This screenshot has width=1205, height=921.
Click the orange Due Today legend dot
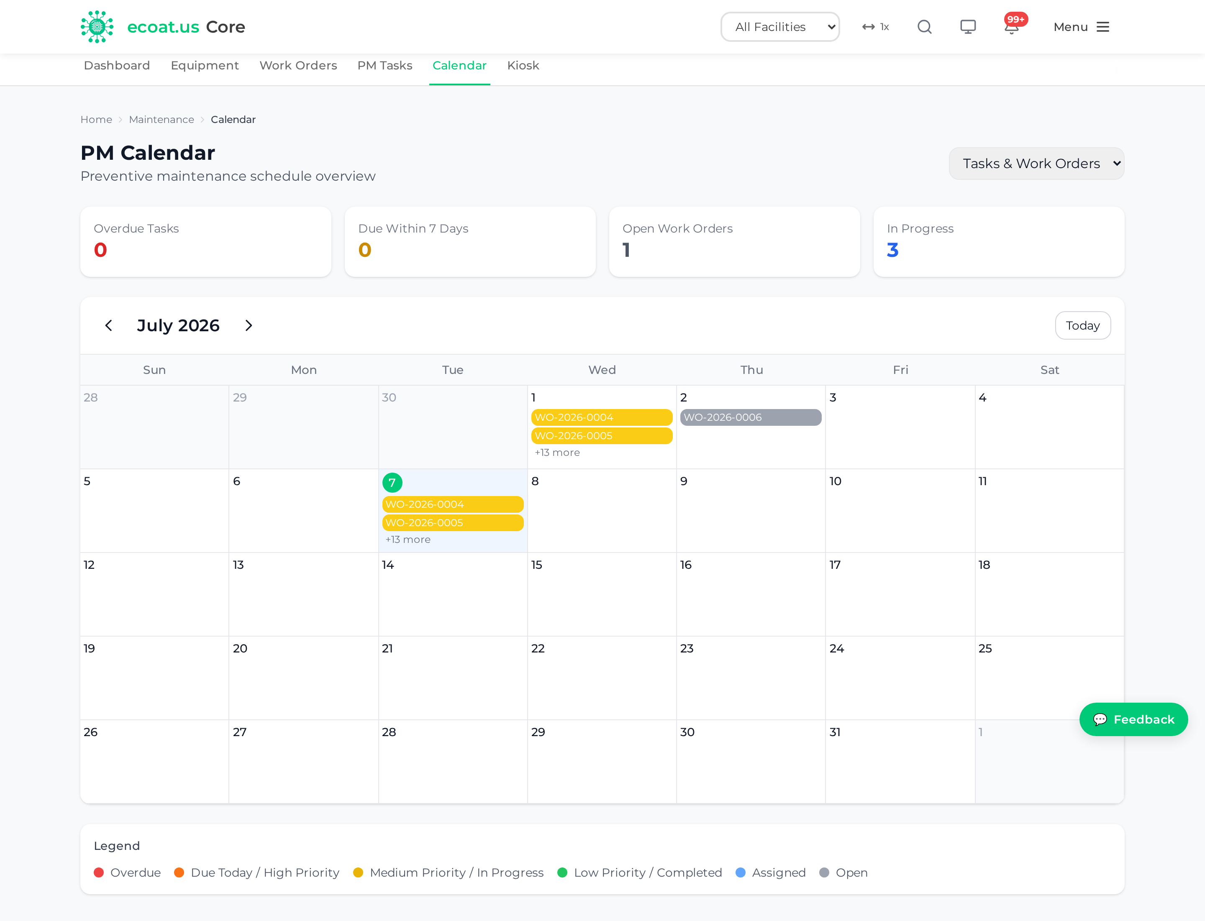pos(179,873)
